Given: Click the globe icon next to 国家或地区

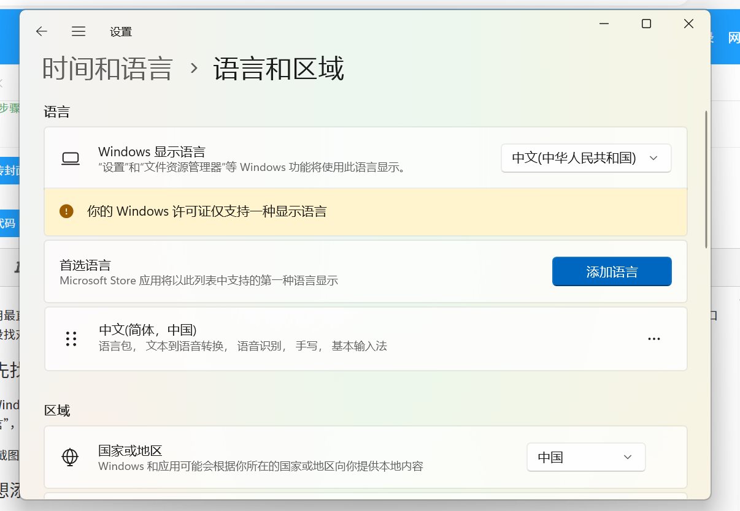Looking at the screenshot, I should (x=71, y=457).
